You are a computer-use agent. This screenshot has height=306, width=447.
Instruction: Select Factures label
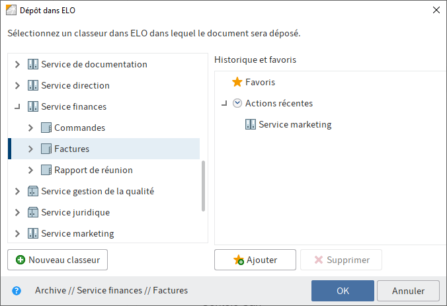[72, 149]
